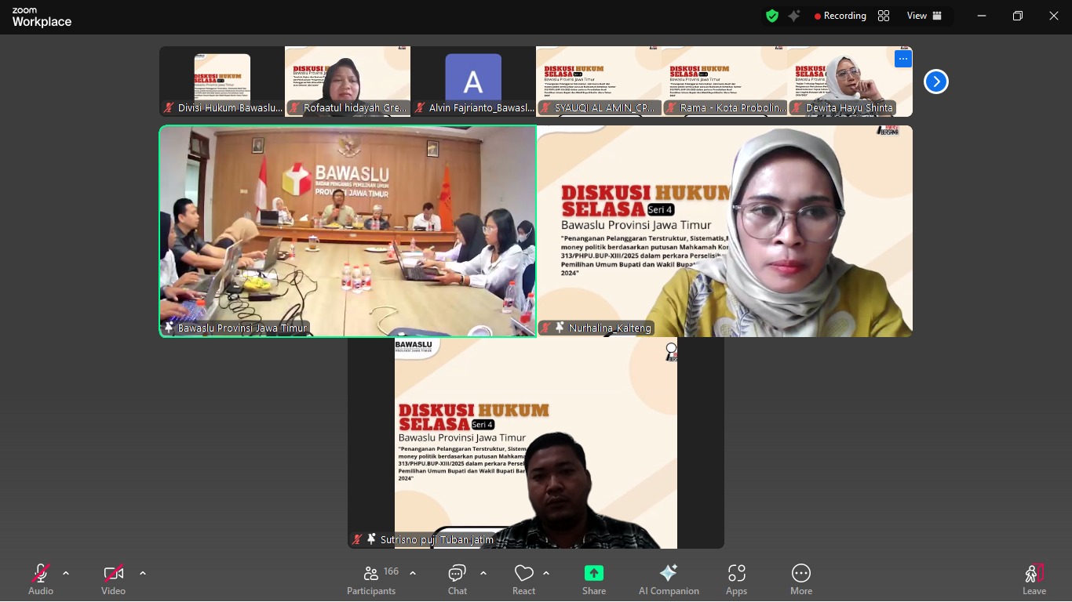This screenshot has height=602, width=1072.
Task: Click the Leave button
Action: tap(1034, 578)
